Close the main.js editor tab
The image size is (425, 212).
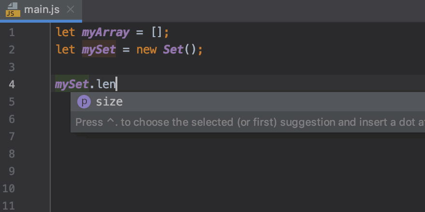[x=71, y=10]
